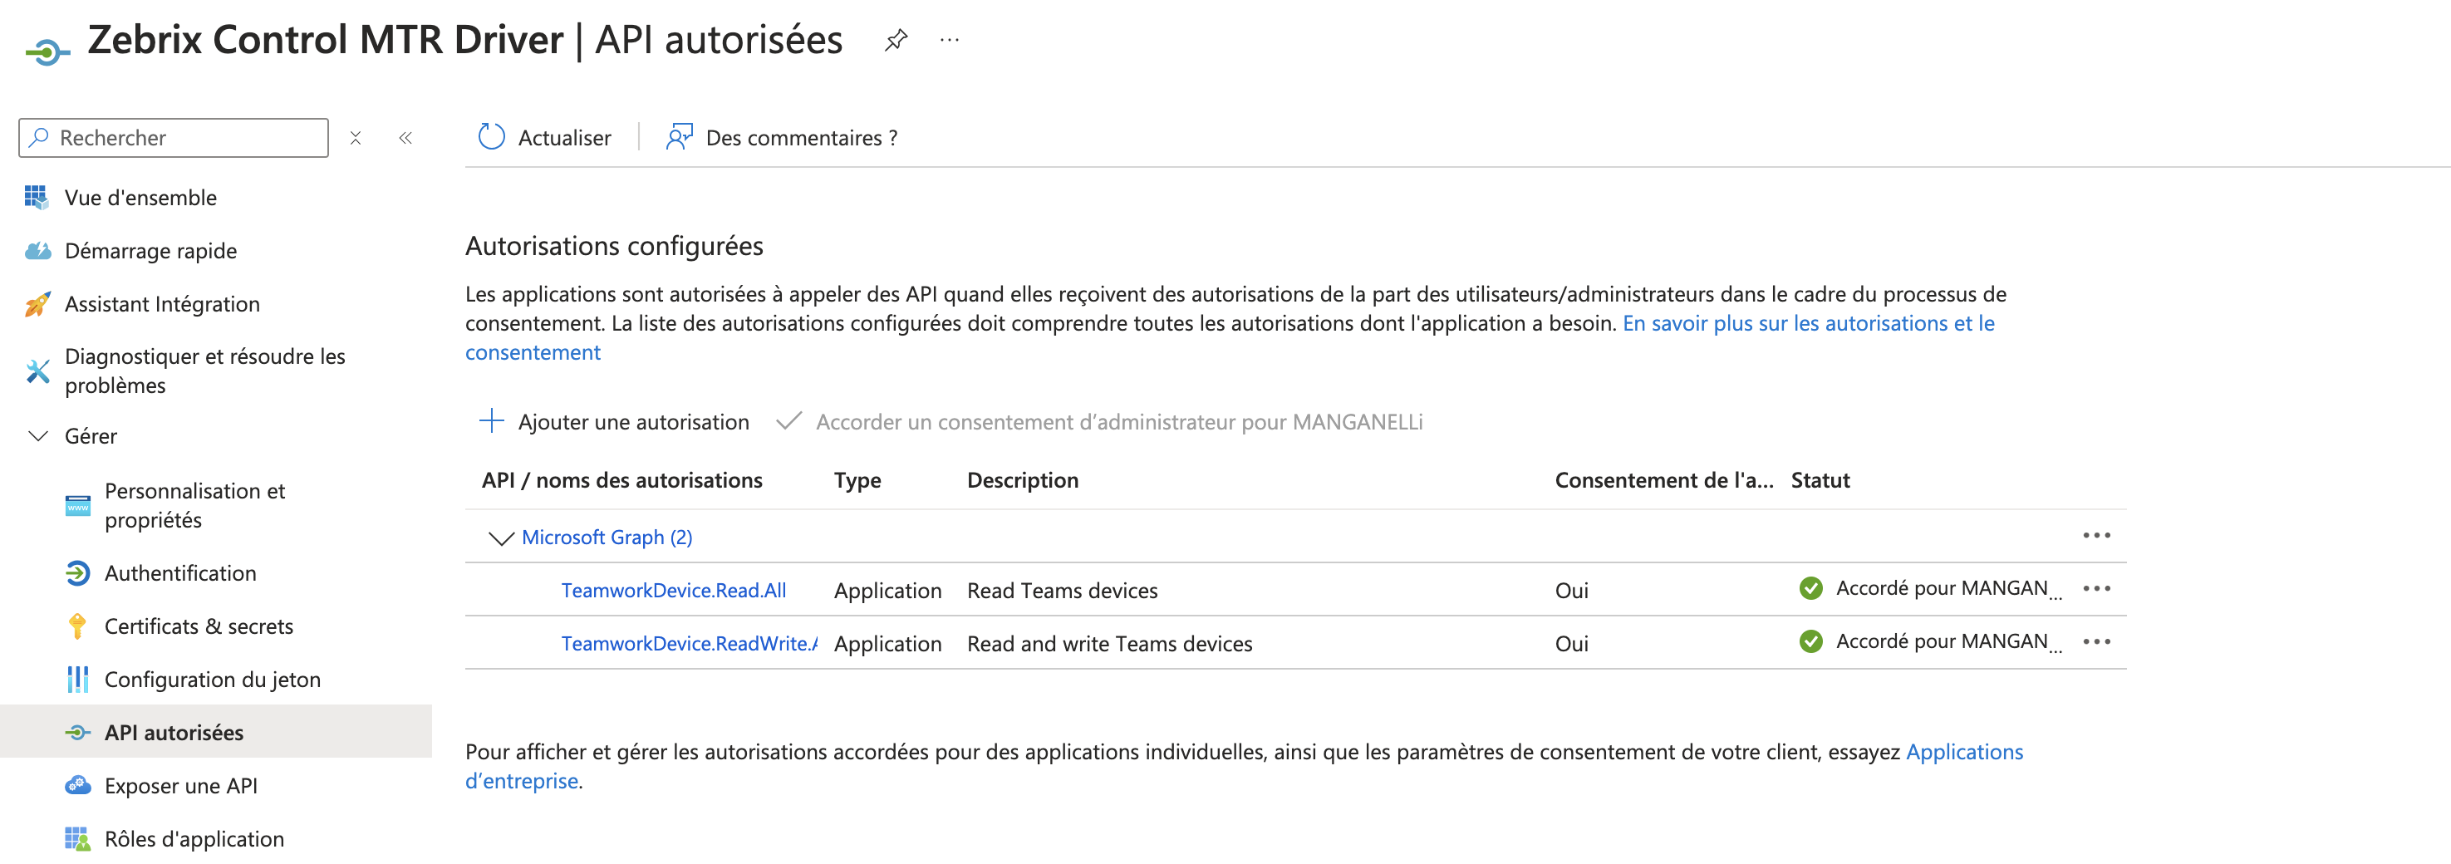Collapse the sidebar with the double chevron
Image resolution: width=2451 pixels, height=864 pixels.
click(x=405, y=138)
